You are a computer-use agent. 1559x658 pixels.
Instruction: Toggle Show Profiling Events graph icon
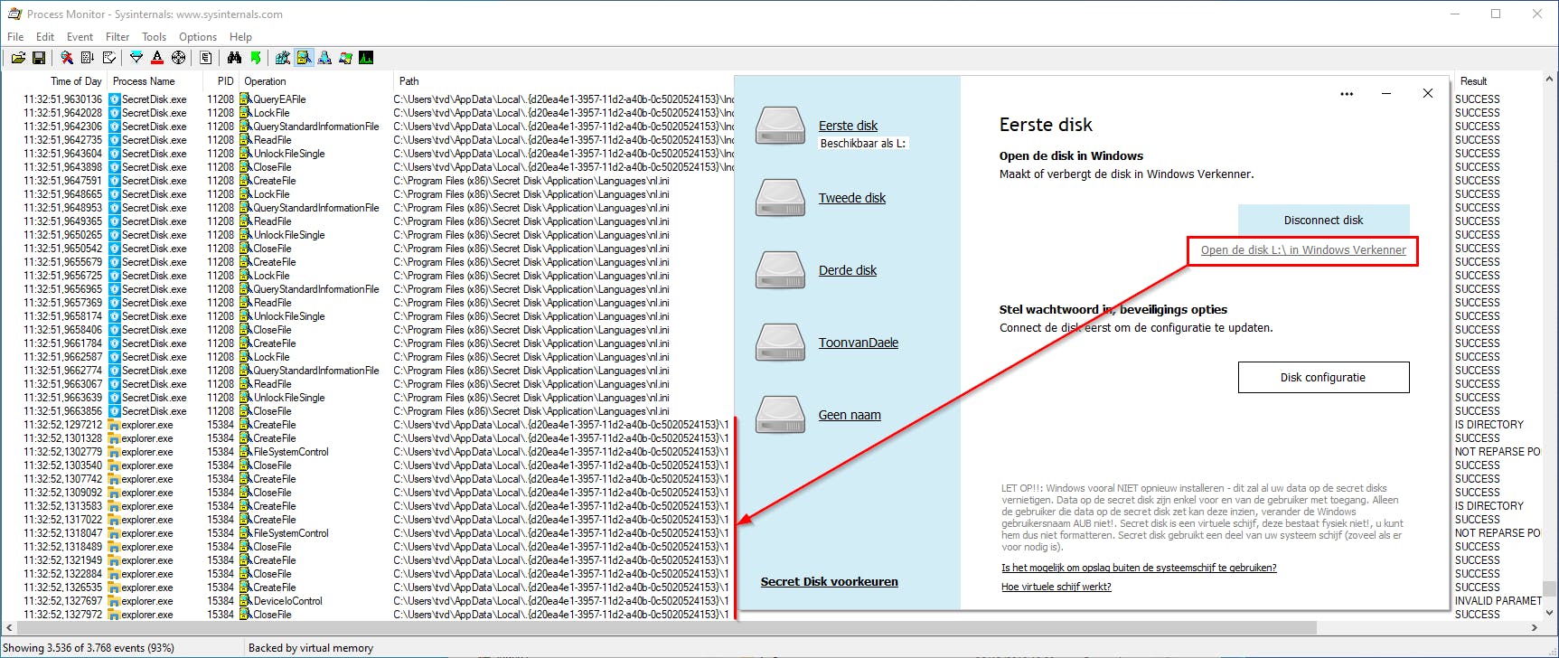click(366, 58)
